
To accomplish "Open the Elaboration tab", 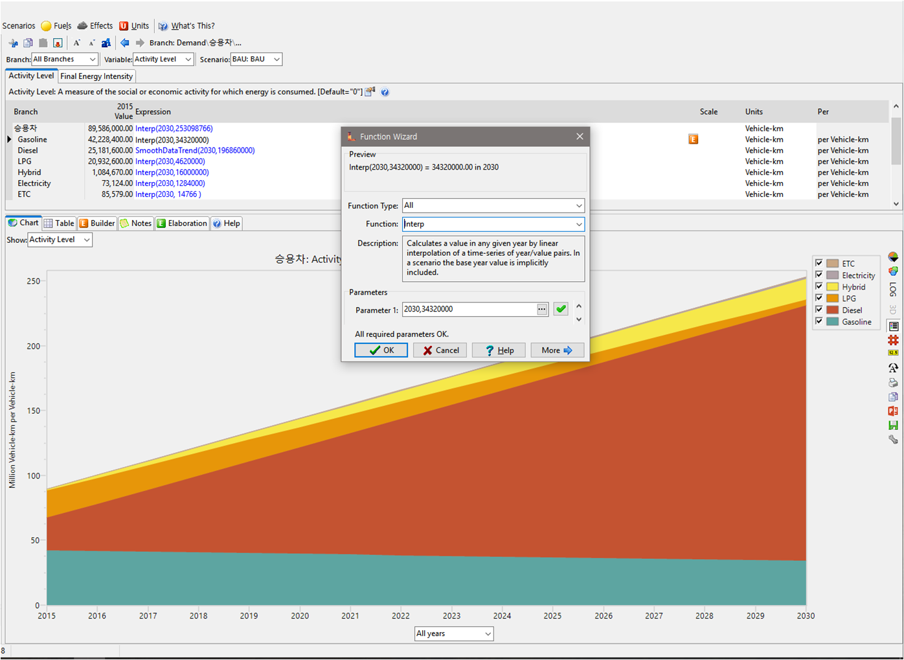I will pos(182,223).
